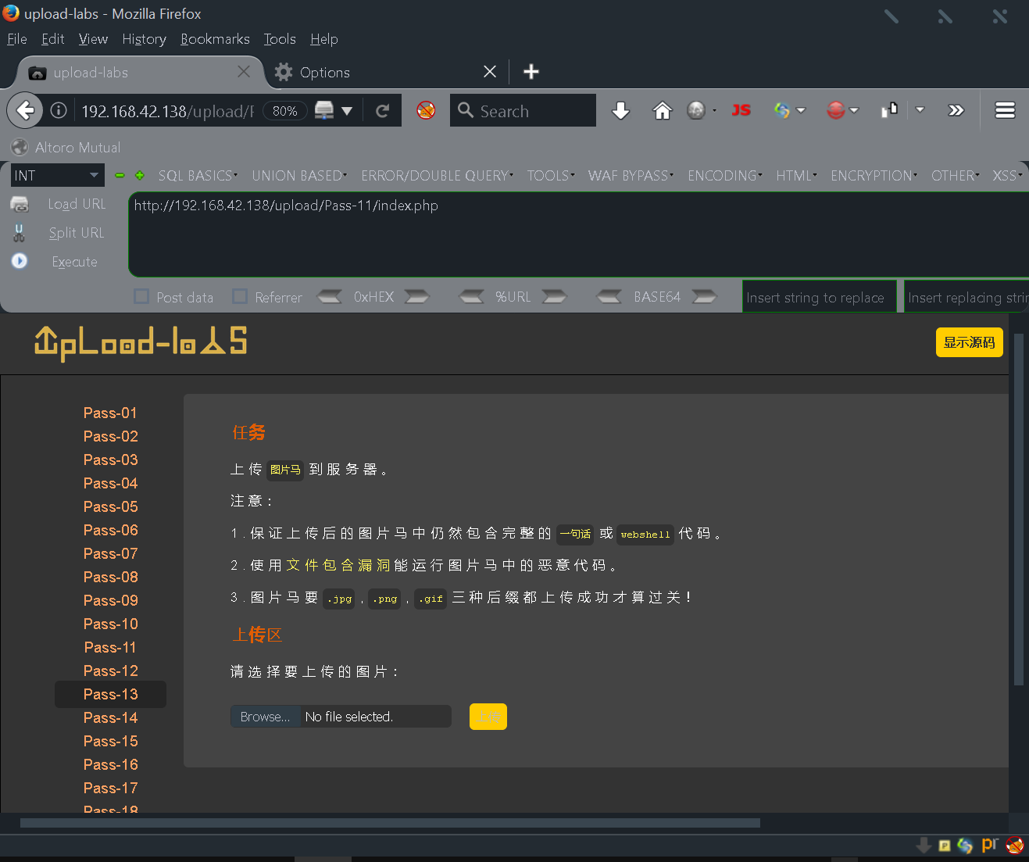Click the page's vertical scrollbar
This screenshot has height=862, width=1029.
(1018, 508)
